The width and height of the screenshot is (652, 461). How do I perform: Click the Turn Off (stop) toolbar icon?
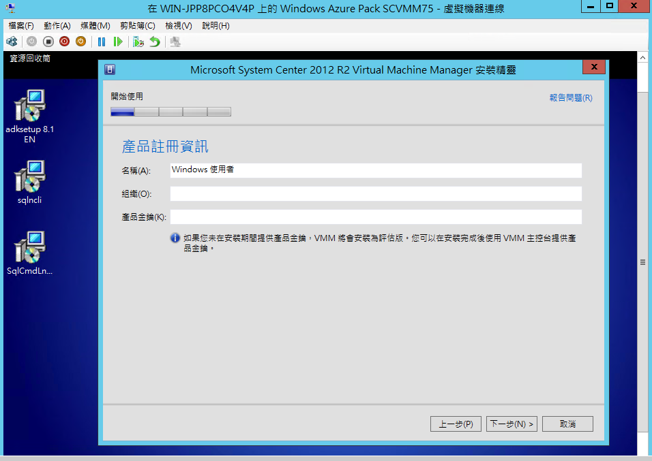[x=48, y=42]
